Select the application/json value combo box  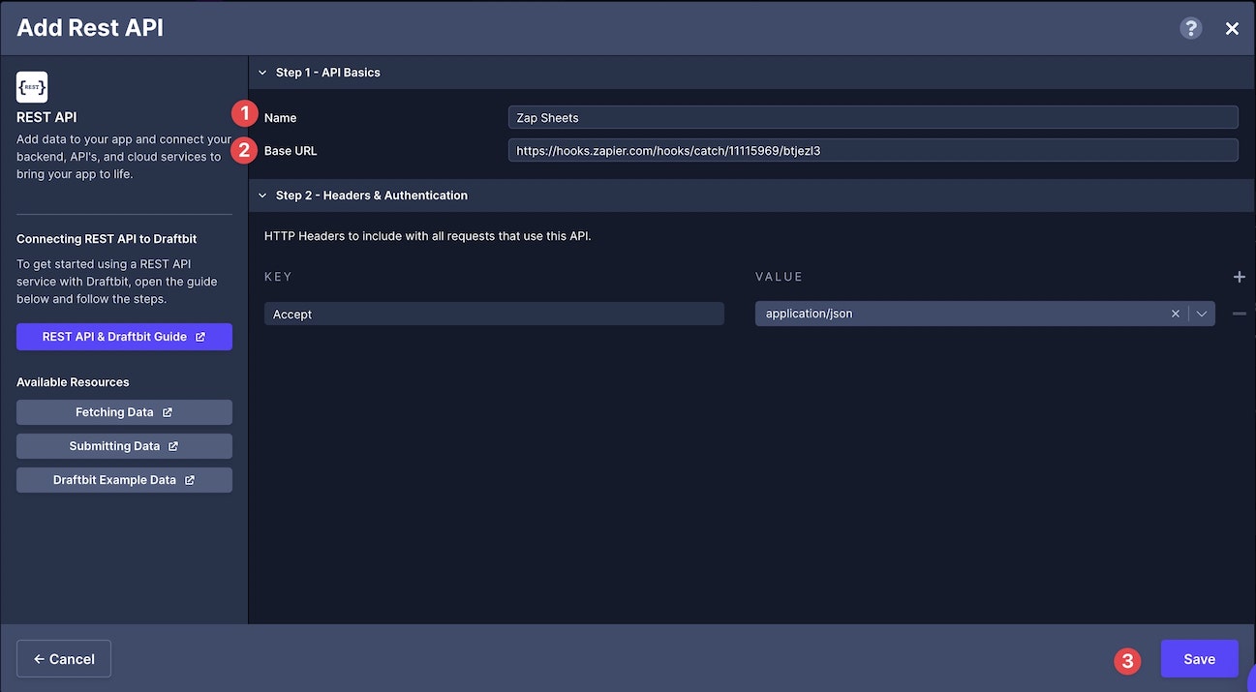point(985,314)
